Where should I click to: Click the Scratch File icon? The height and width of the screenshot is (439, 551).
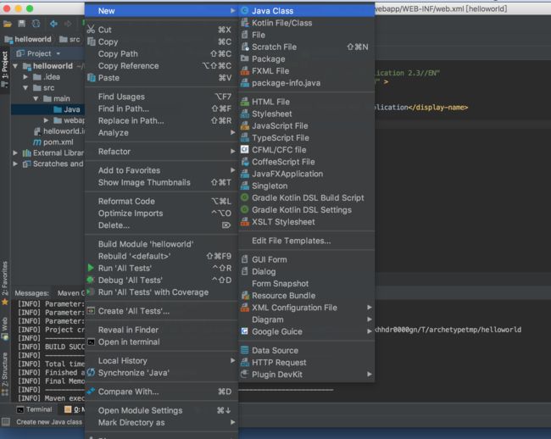(x=245, y=47)
